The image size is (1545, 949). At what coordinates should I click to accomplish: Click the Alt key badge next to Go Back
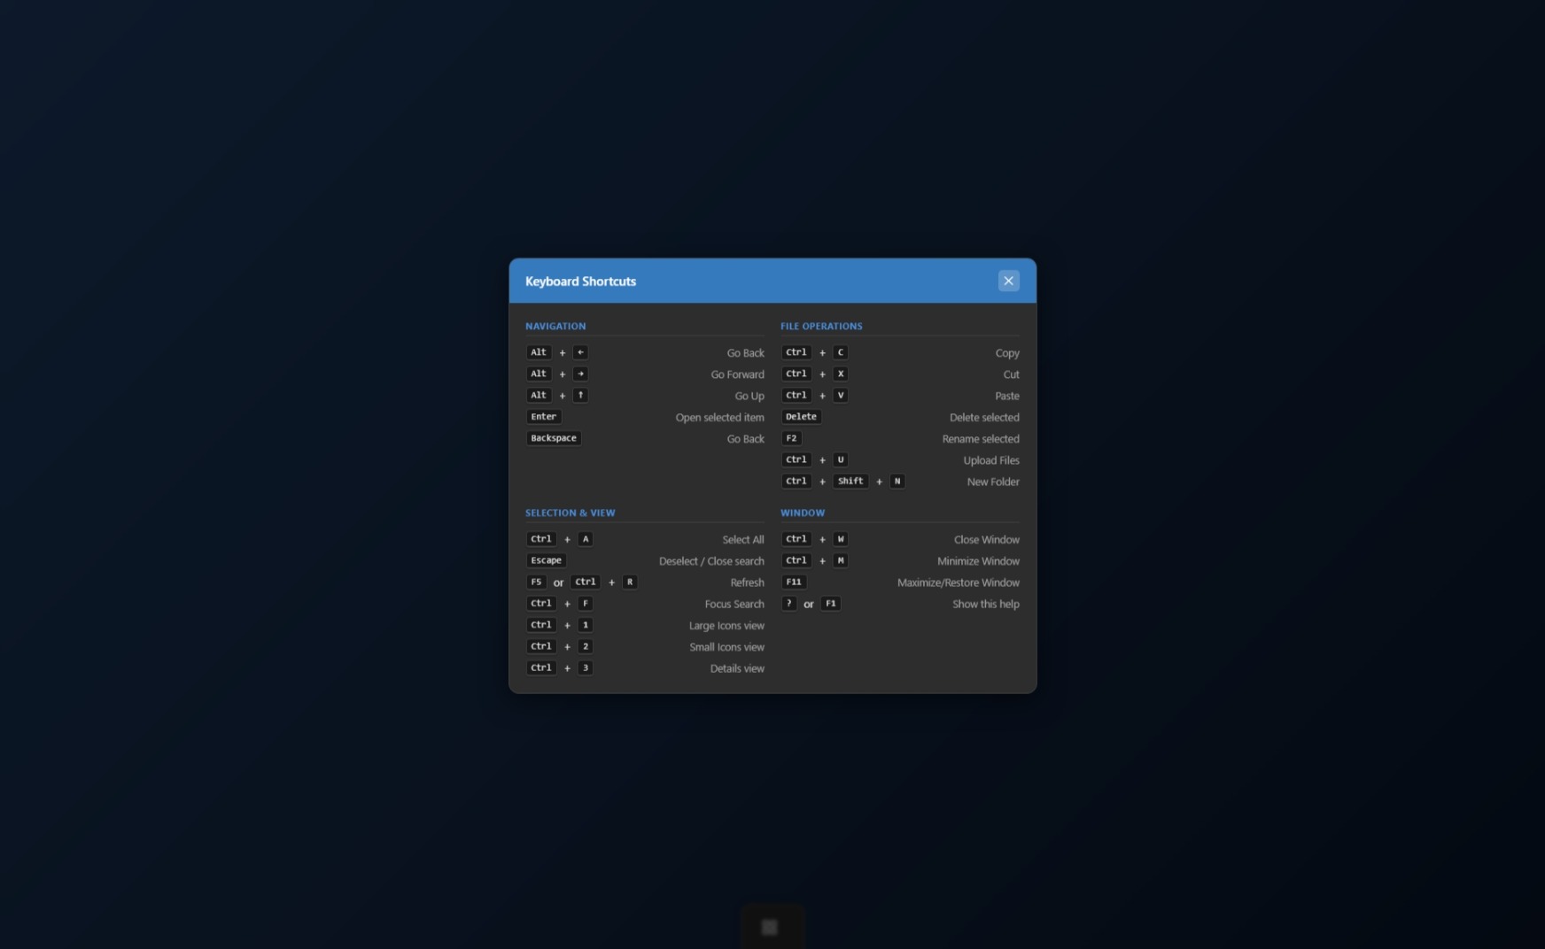[538, 352]
